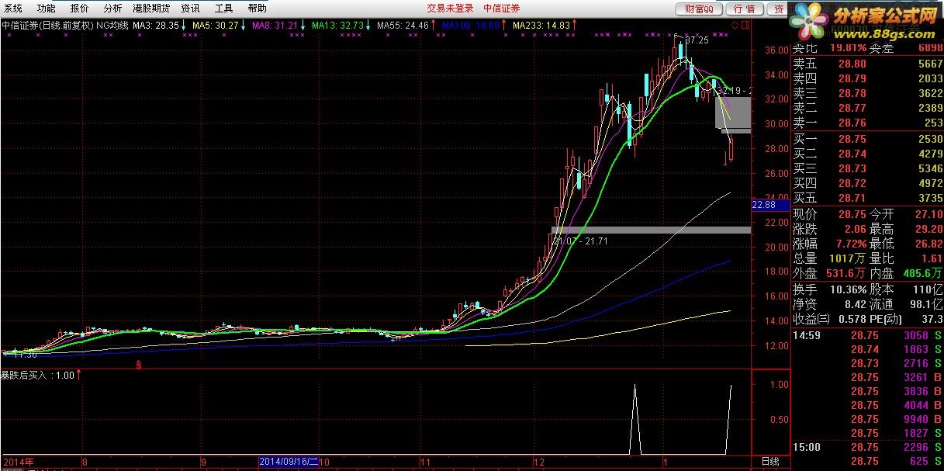Select the MA13: 32.73 indicator label
944x471 pixels.
click(338, 25)
